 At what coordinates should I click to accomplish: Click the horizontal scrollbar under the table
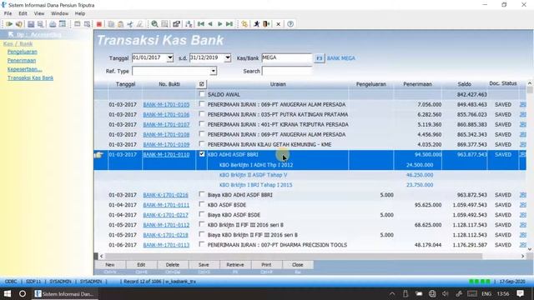(294, 256)
